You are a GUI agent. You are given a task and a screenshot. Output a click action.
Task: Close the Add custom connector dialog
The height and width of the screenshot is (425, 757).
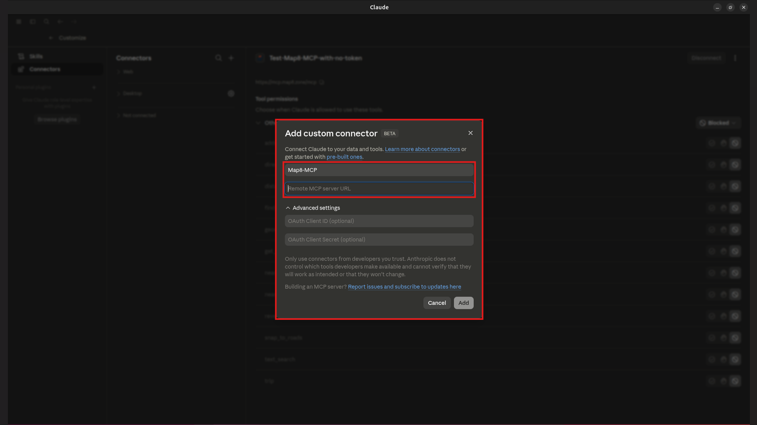(x=470, y=133)
